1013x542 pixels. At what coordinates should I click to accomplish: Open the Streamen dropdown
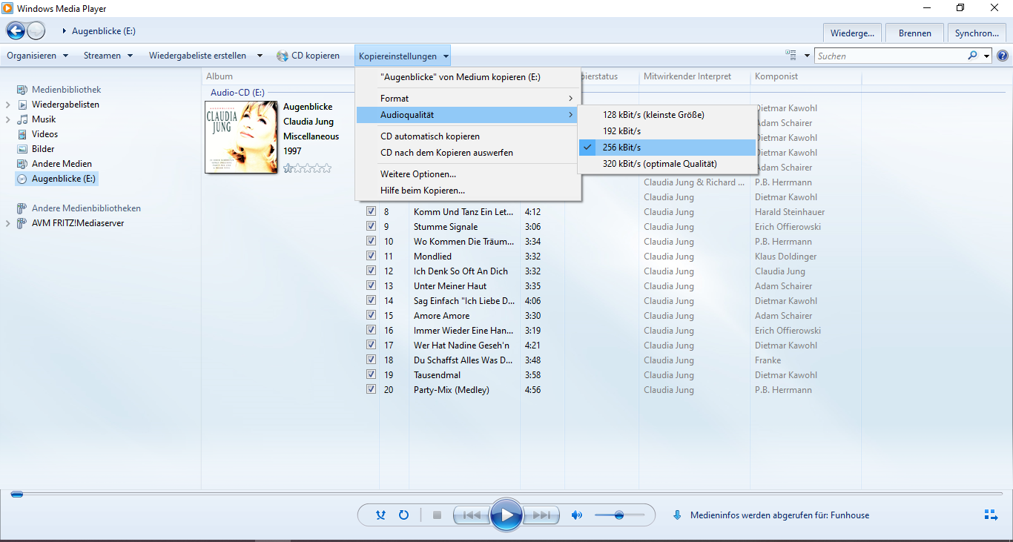point(108,56)
